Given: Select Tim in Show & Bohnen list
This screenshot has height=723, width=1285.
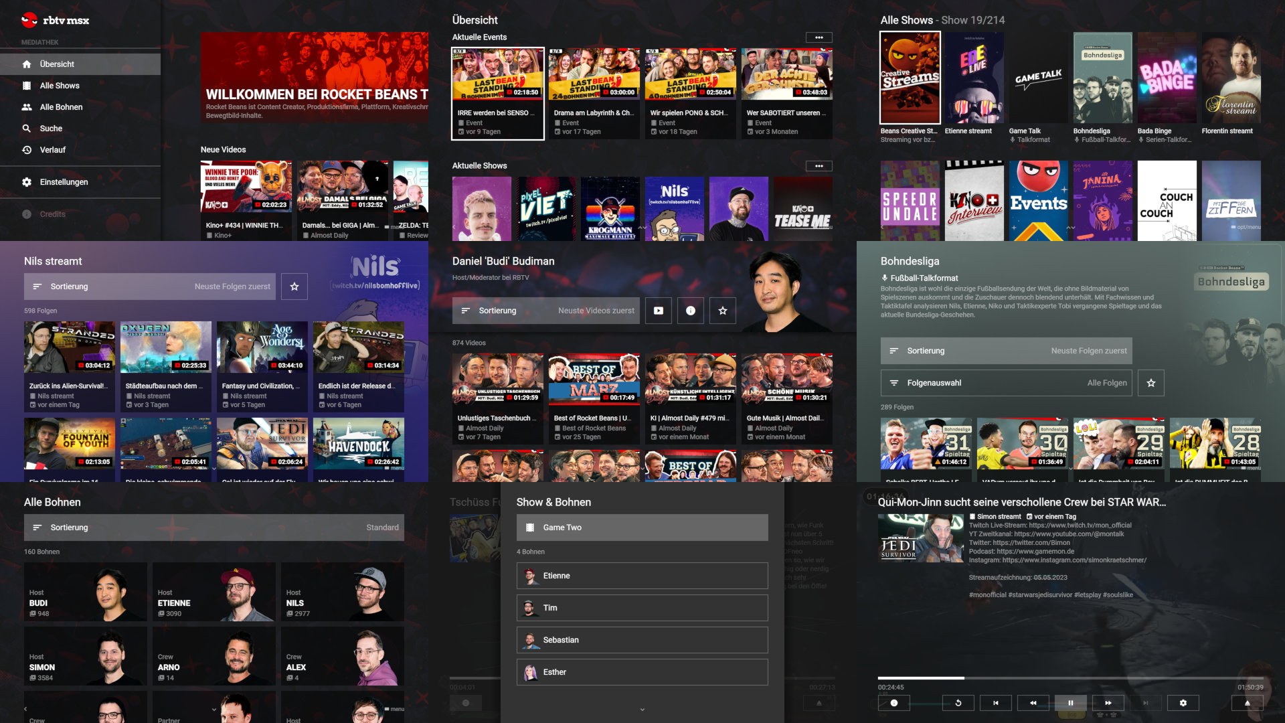Looking at the screenshot, I should 642,608.
